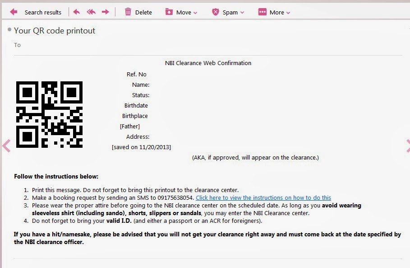Click the QR code image
This screenshot has height=268, width=410.
pyautogui.click(x=49, y=114)
